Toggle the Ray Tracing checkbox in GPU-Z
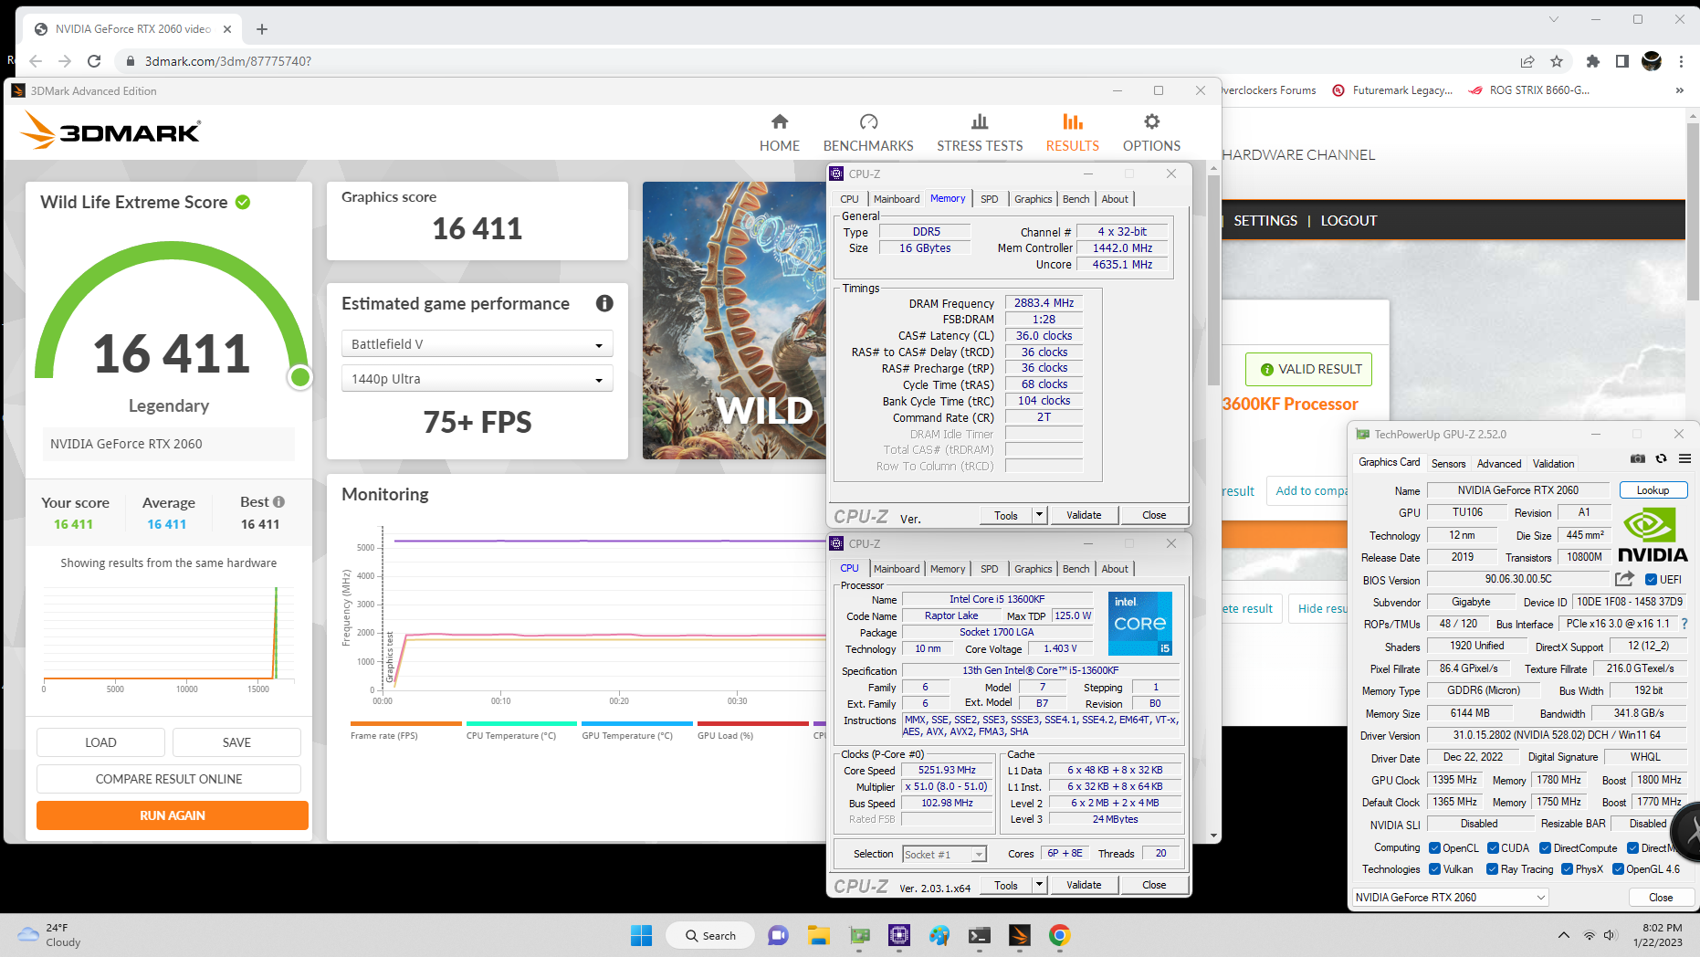Viewport: 1700px width, 957px height. pos(1492,869)
